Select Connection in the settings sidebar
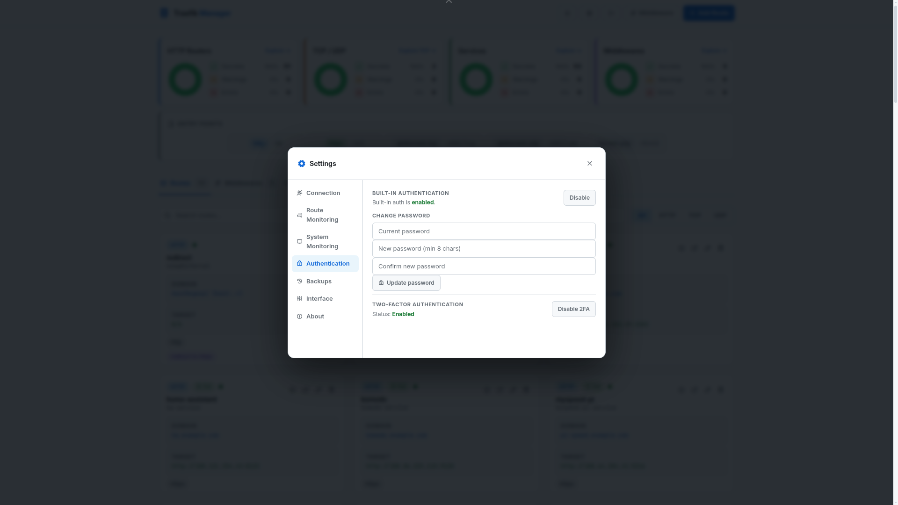898x505 pixels. tap(323, 193)
